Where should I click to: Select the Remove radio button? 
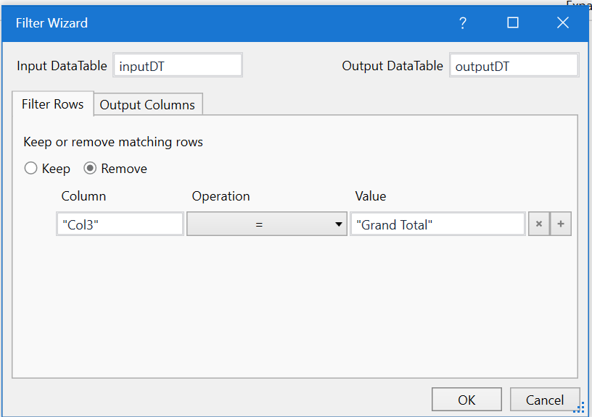click(91, 169)
